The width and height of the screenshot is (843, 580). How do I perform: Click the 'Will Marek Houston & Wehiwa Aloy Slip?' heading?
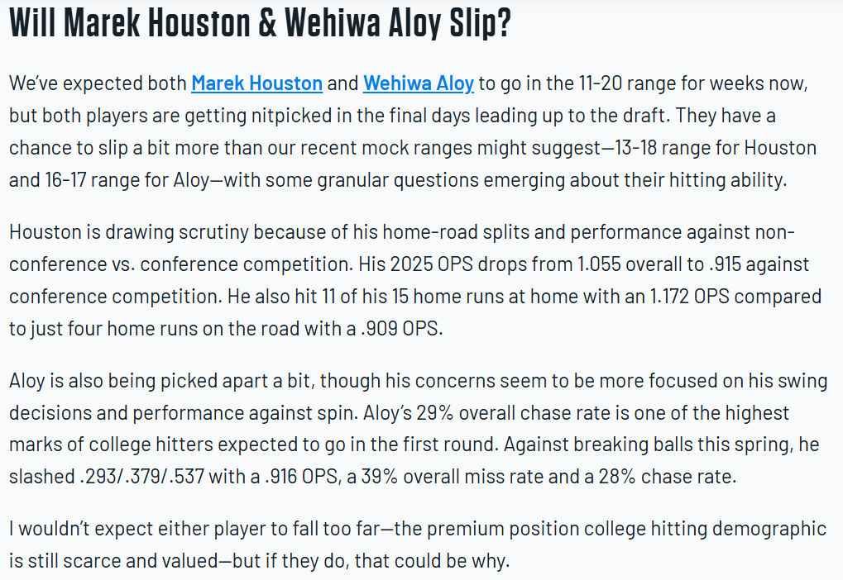[x=260, y=25]
